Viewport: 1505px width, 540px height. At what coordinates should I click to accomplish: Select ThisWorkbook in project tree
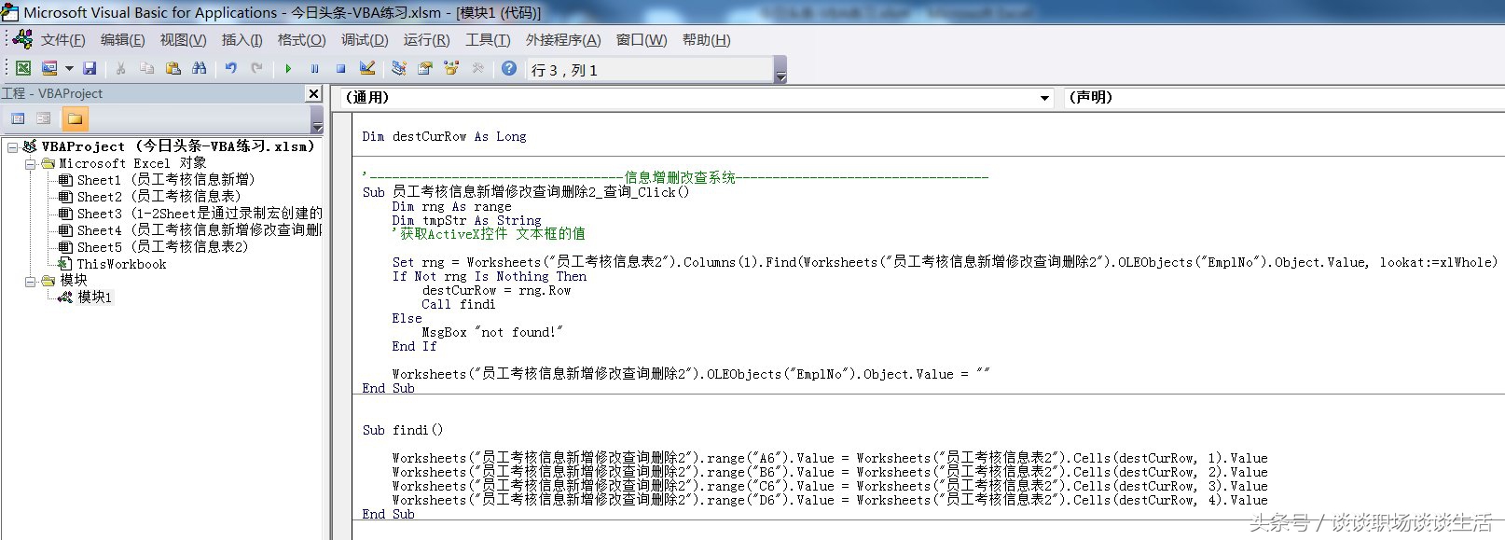pos(112,264)
